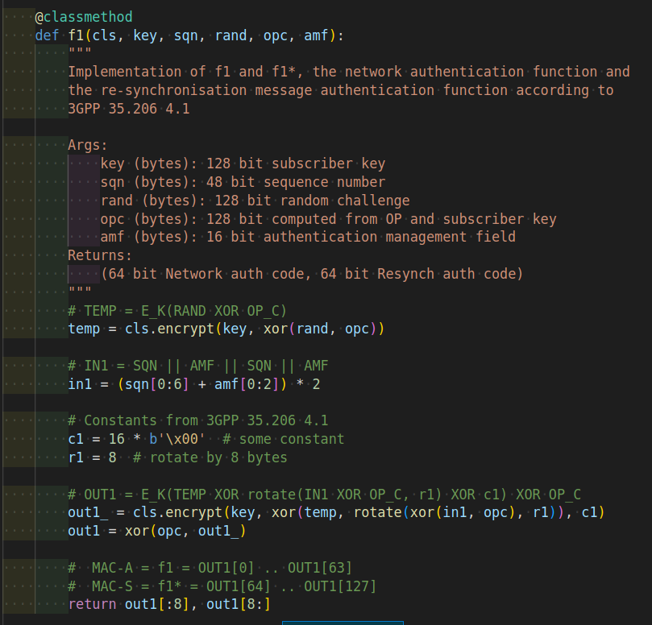652x625 pixels.
Task: Click the '(64 bit Network auth code' line
Action: [312, 274]
